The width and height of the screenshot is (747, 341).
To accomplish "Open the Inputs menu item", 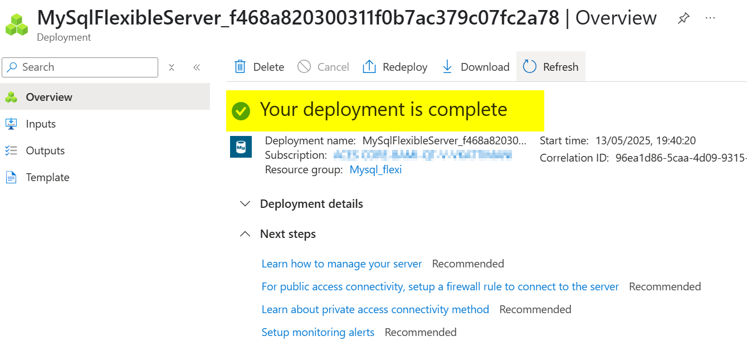I will pyautogui.click(x=105, y=124).
